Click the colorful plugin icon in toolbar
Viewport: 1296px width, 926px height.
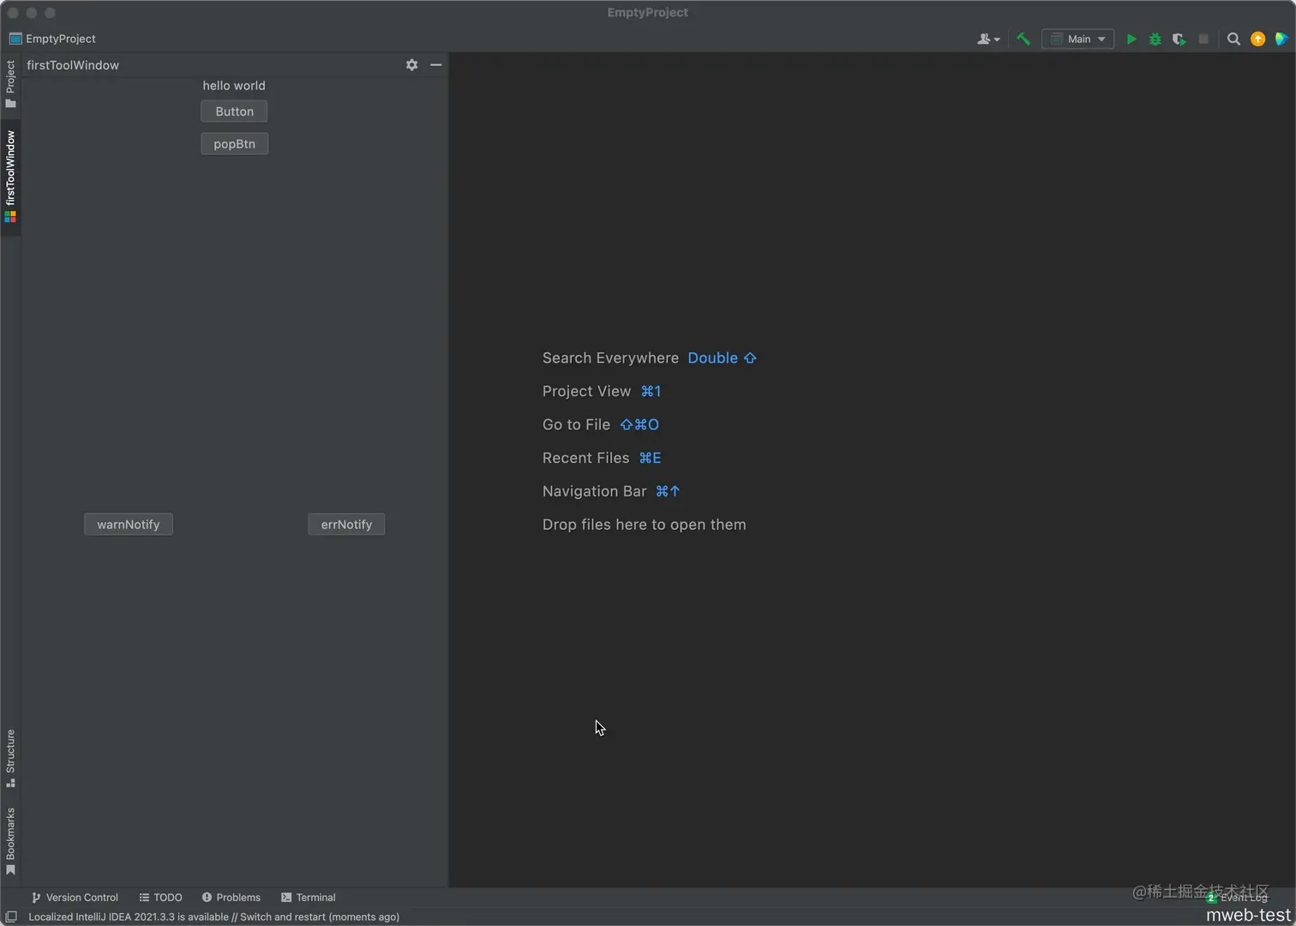(1281, 39)
